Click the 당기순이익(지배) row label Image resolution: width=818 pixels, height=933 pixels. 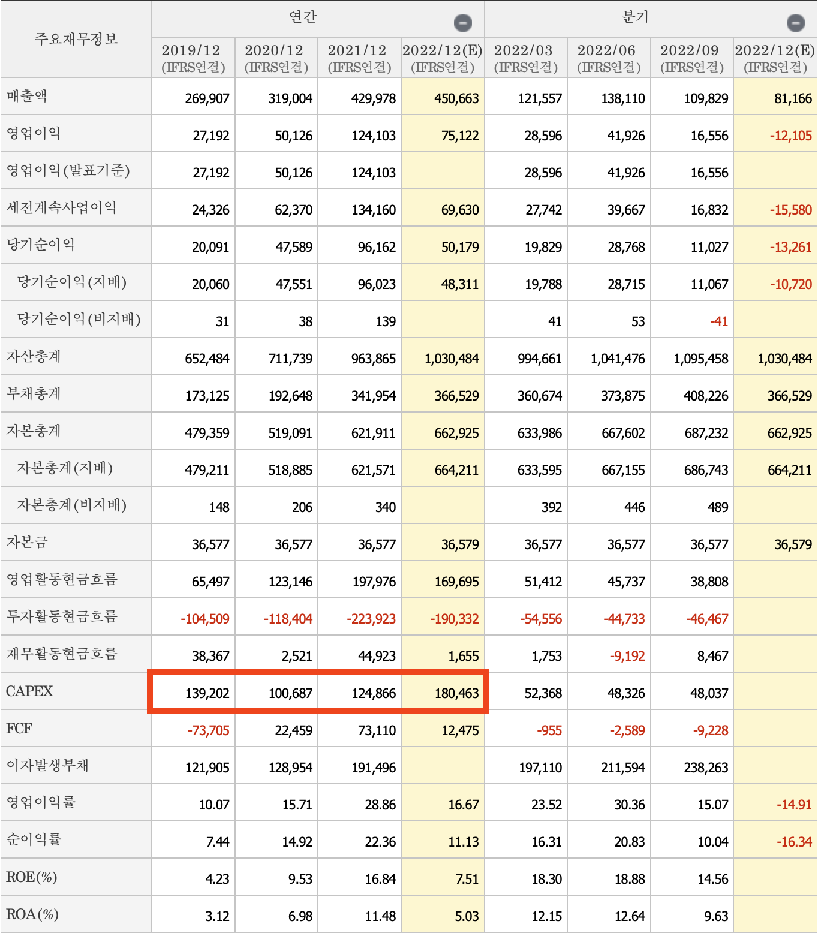point(72,282)
